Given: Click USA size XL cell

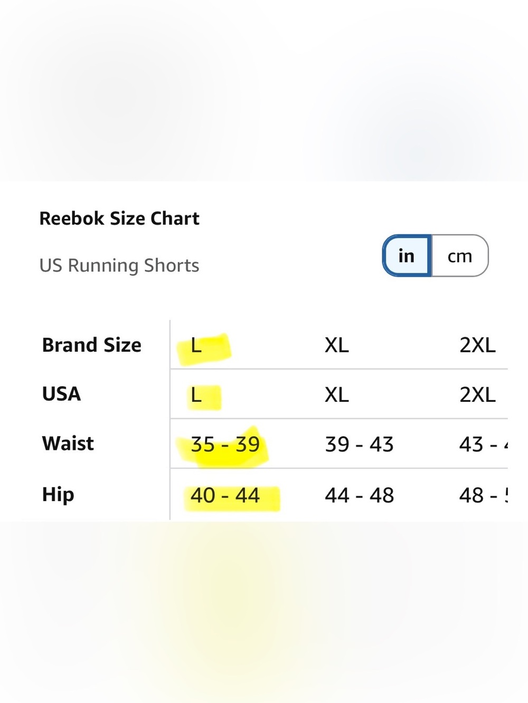Looking at the screenshot, I should tap(337, 394).
